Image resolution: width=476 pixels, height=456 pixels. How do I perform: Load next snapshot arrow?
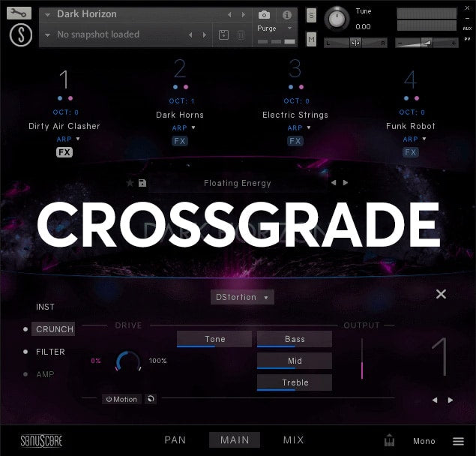(x=205, y=35)
